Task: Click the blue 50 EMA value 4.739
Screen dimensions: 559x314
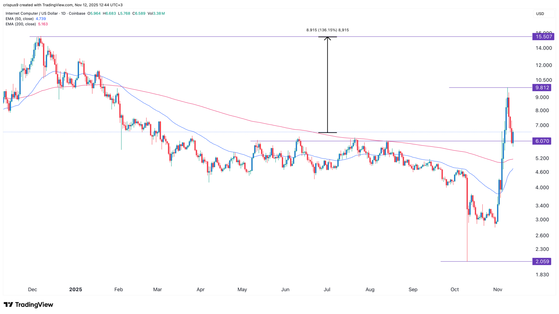Action: [41, 19]
